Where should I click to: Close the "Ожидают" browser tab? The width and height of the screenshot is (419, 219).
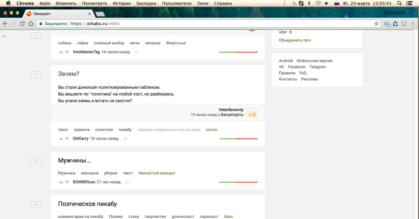(89, 14)
